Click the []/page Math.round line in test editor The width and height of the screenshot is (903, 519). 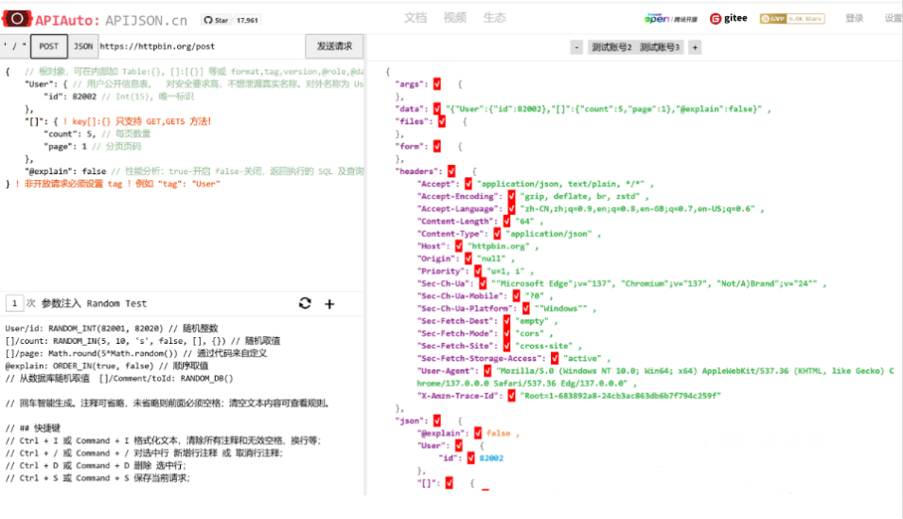[136, 353]
